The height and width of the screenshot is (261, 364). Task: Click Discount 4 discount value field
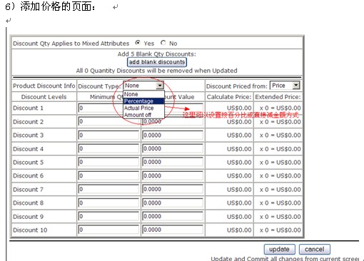click(173, 148)
